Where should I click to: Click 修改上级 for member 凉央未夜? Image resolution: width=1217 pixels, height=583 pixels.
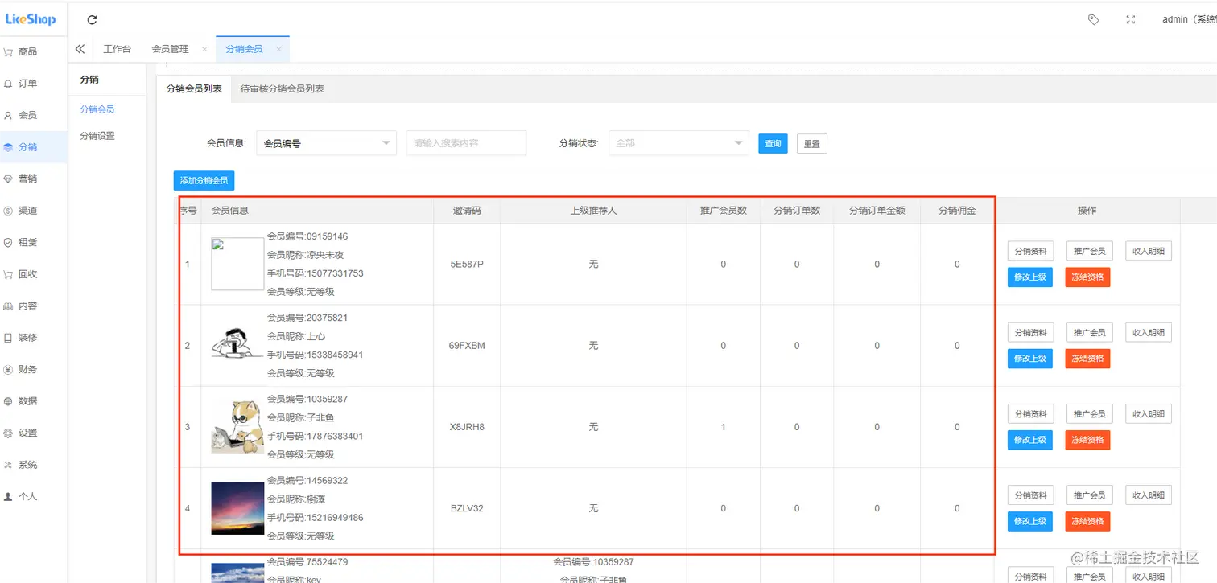tap(1030, 277)
